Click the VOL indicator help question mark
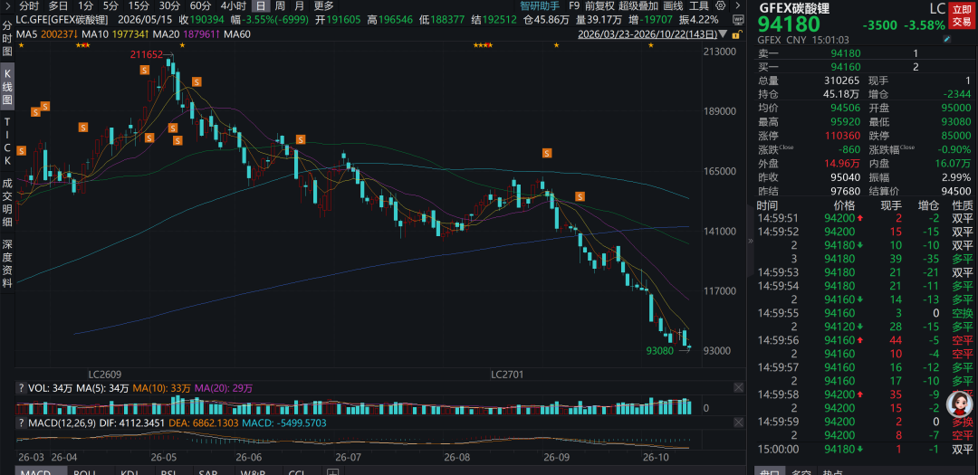Screen dimensions: 978x475 pyautogui.click(x=22, y=388)
